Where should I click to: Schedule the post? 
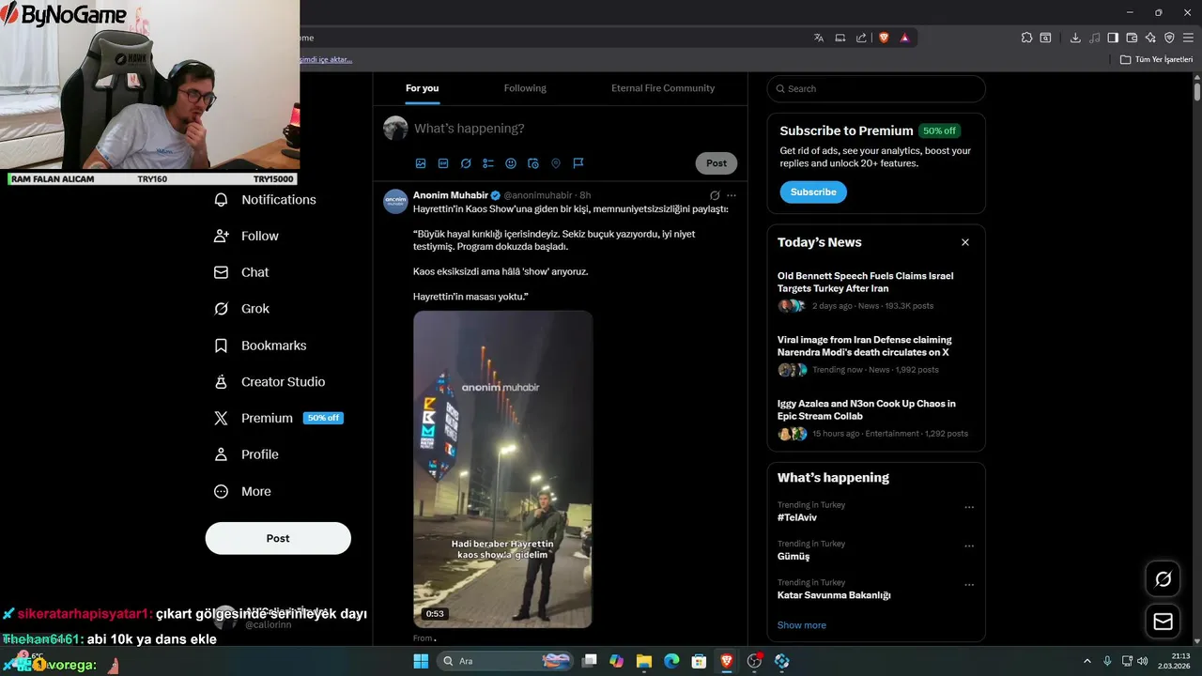[x=533, y=163]
